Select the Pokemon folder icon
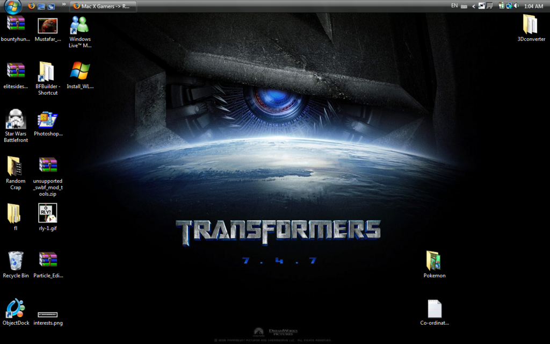The image size is (550, 344). coord(434,264)
